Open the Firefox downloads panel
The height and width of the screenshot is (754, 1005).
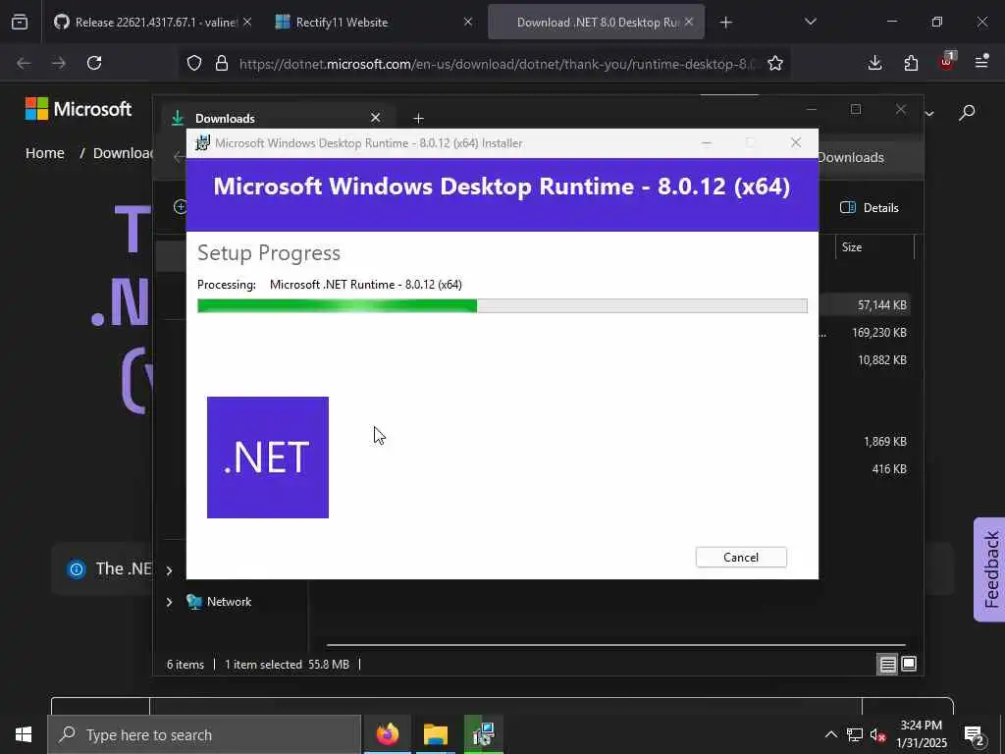(874, 63)
